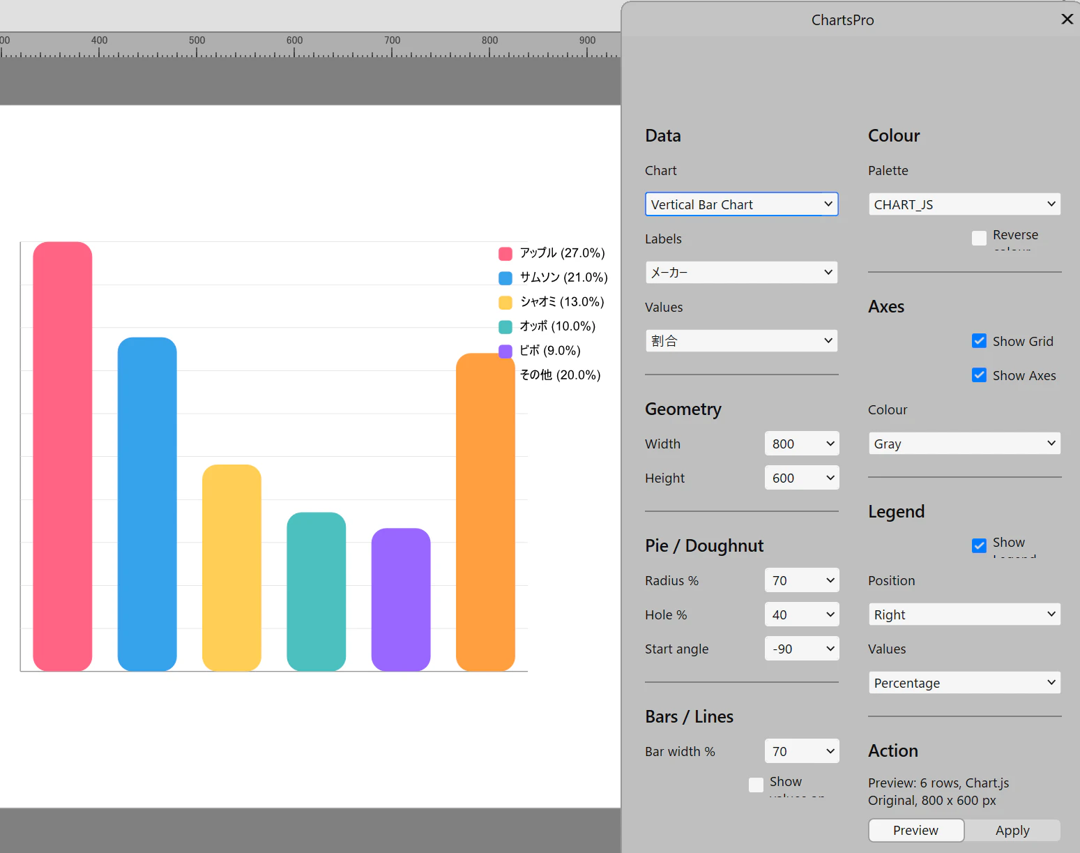This screenshot has height=853, width=1080.
Task: Toggle the Reverse colours checkbox
Action: pyautogui.click(x=979, y=239)
